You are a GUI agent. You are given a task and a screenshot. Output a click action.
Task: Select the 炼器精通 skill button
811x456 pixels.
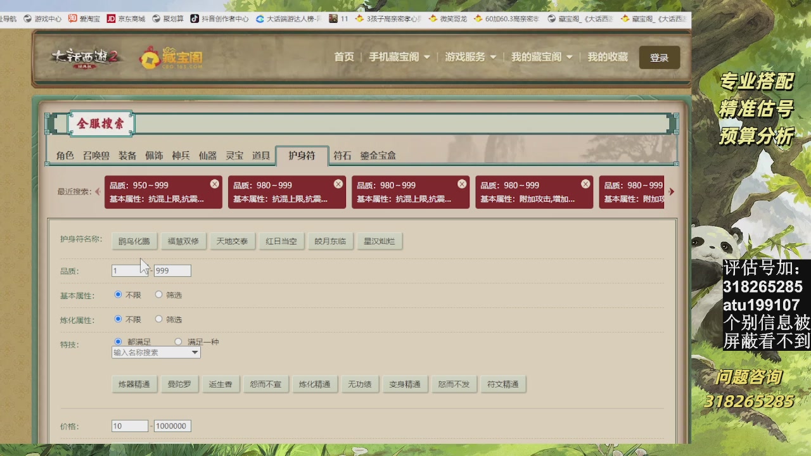[x=134, y=384]
